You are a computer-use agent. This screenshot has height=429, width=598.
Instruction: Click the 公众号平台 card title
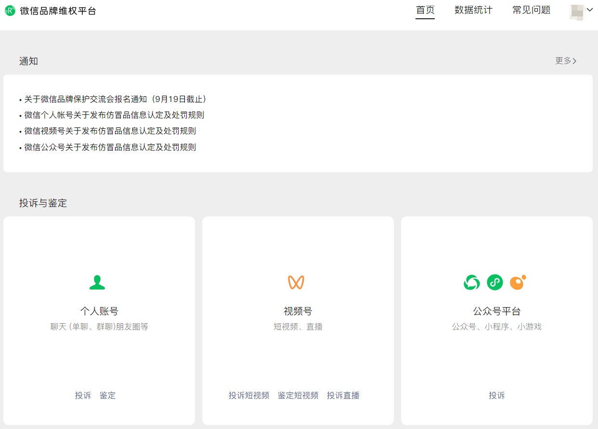tap(497, 311)
